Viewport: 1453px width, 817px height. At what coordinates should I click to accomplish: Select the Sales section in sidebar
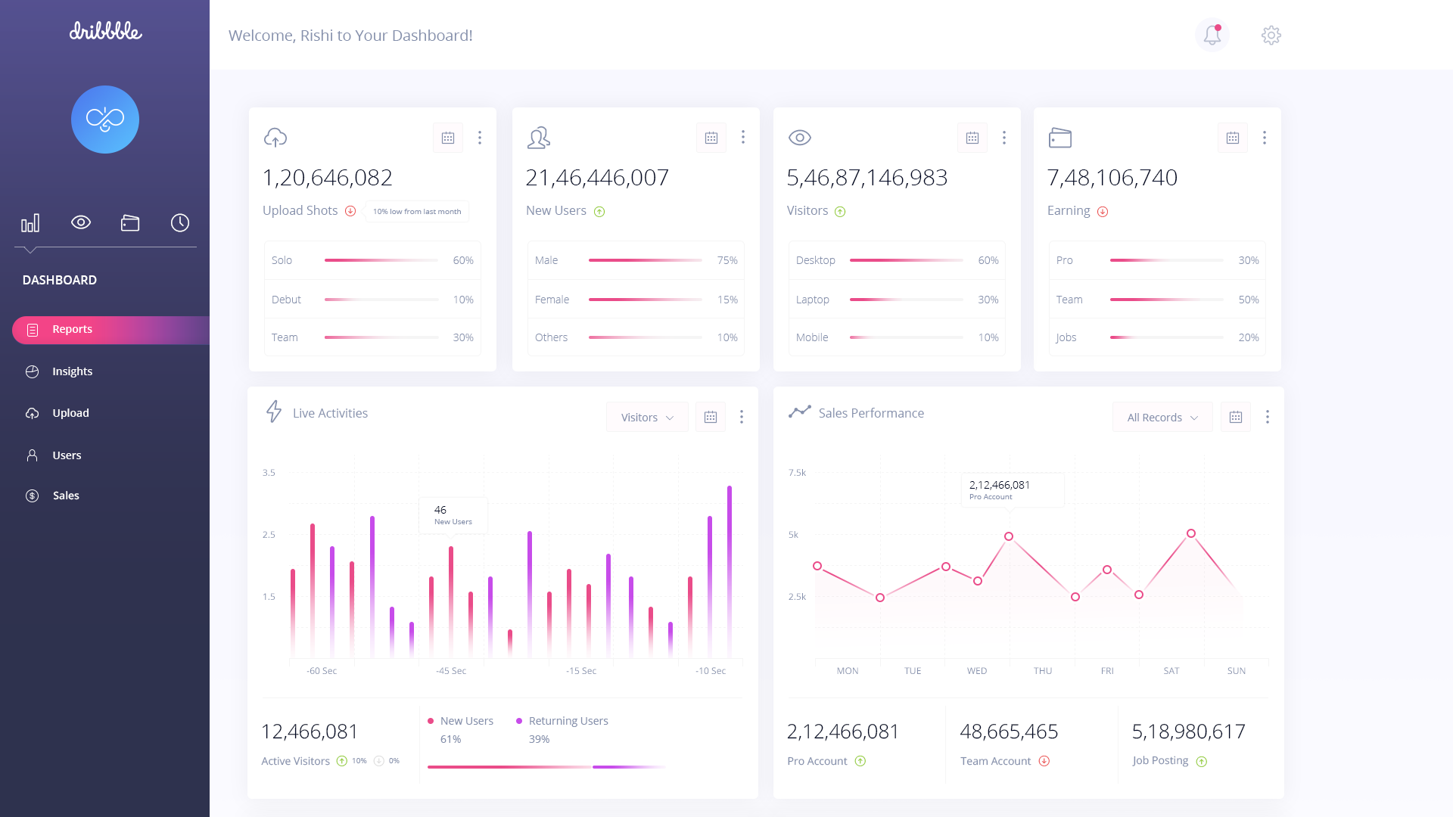[x=65, y=495]
